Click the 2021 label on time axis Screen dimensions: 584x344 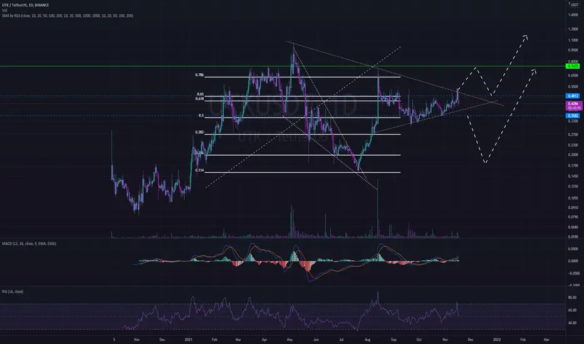189,340
